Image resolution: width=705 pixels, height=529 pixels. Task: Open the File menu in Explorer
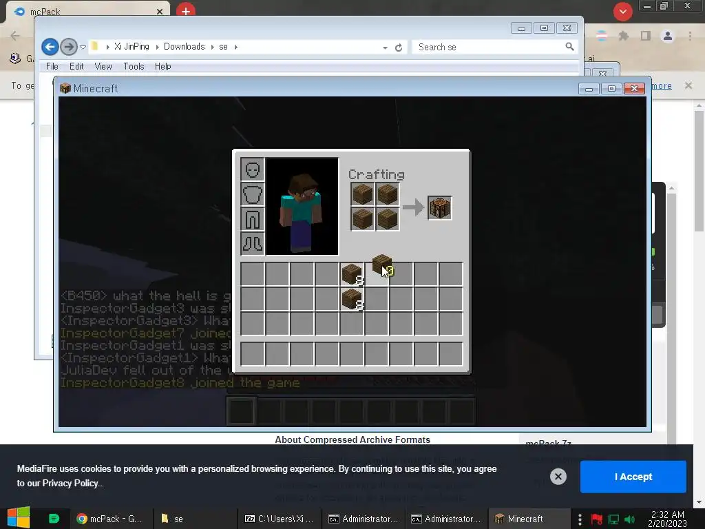point(52,66)
